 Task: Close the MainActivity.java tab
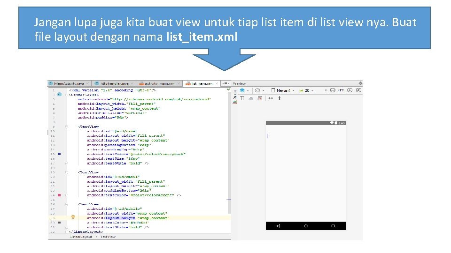pyautogui.click(x=87, y=83)
